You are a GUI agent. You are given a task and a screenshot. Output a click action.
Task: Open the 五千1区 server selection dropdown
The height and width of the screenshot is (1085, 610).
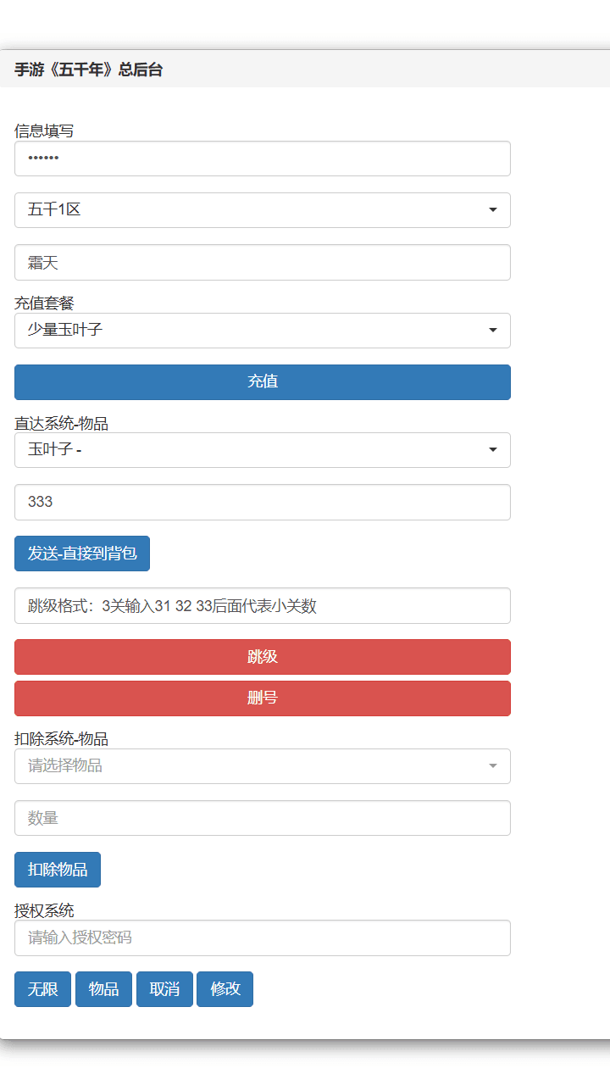262,209
